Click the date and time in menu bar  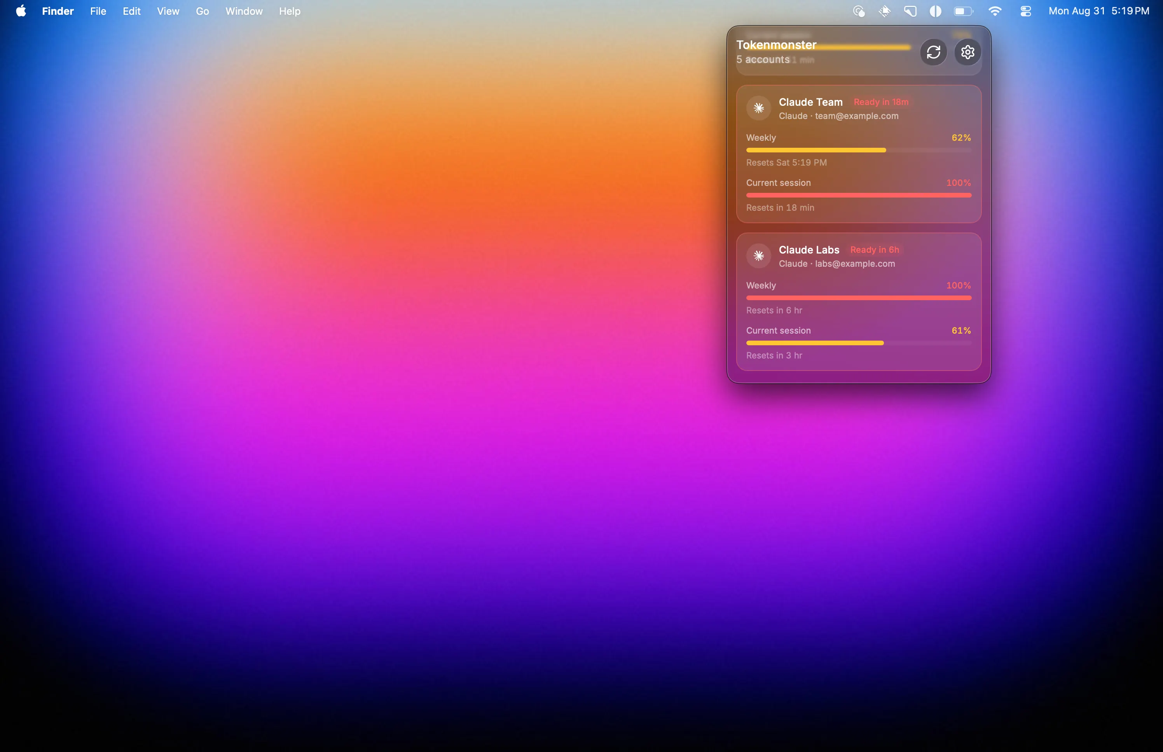point(1098,11)
